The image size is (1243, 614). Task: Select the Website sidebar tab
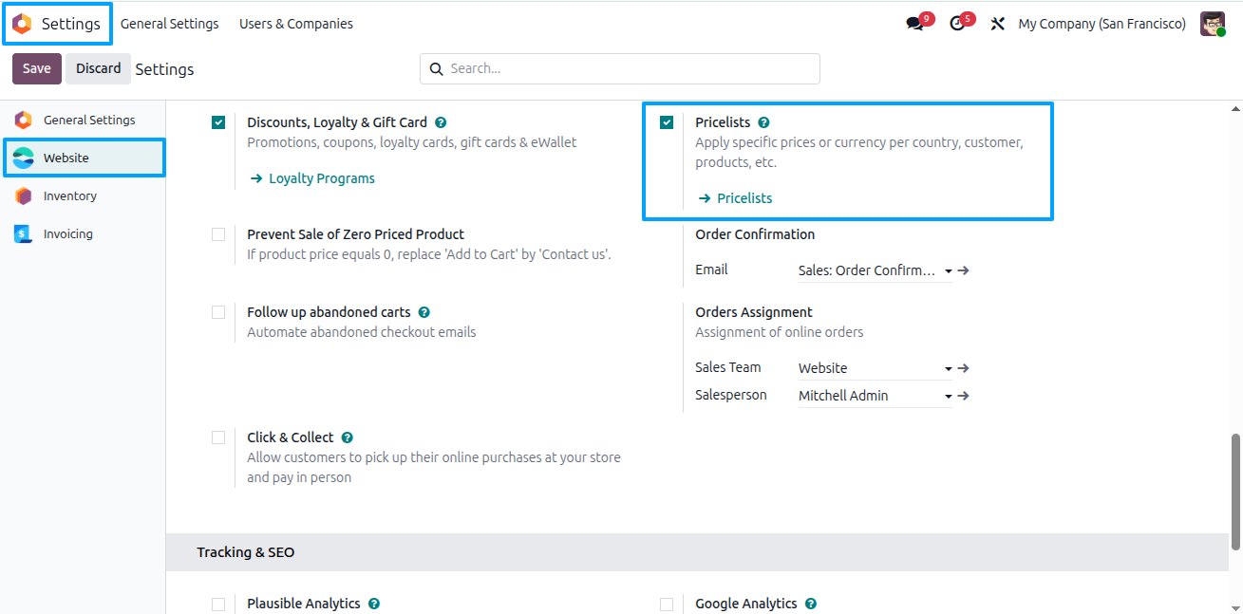[84, 158]
